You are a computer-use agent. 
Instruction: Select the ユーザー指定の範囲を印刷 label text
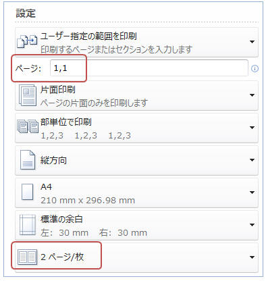(88, 36)
